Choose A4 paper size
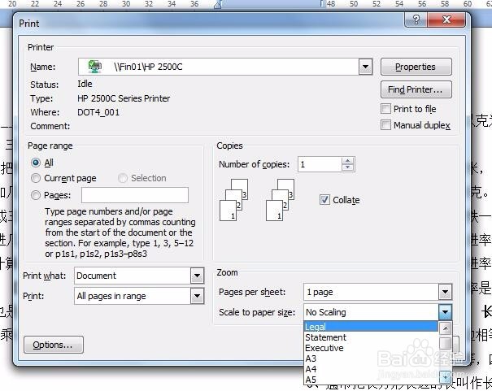Screen dimensions: 492x391 tap(371, 369)
